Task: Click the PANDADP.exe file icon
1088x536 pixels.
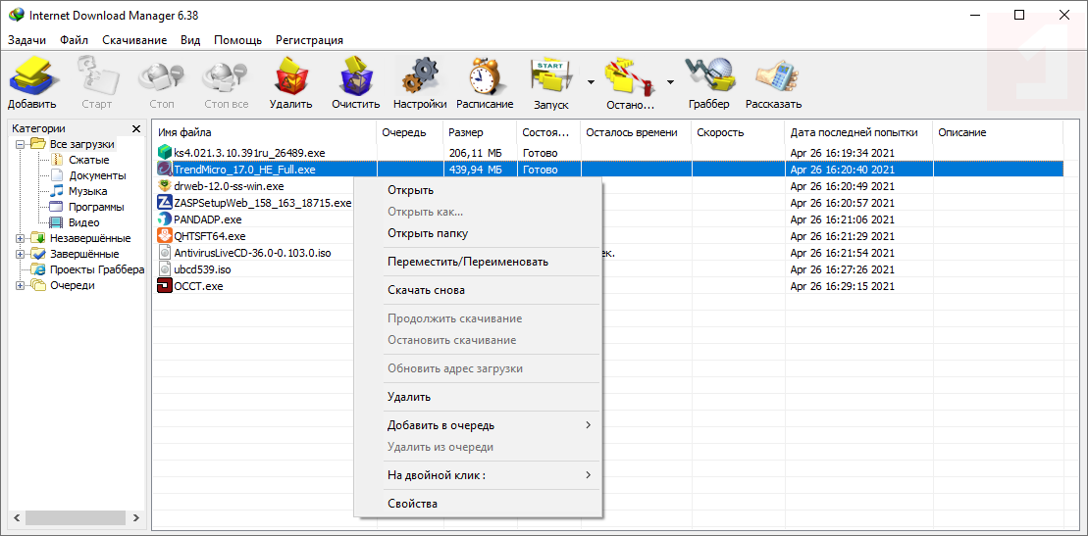Action: coord(165,219)
